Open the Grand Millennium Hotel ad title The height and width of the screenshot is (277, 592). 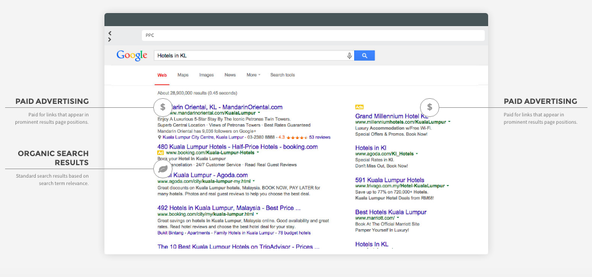coord(392,116)
